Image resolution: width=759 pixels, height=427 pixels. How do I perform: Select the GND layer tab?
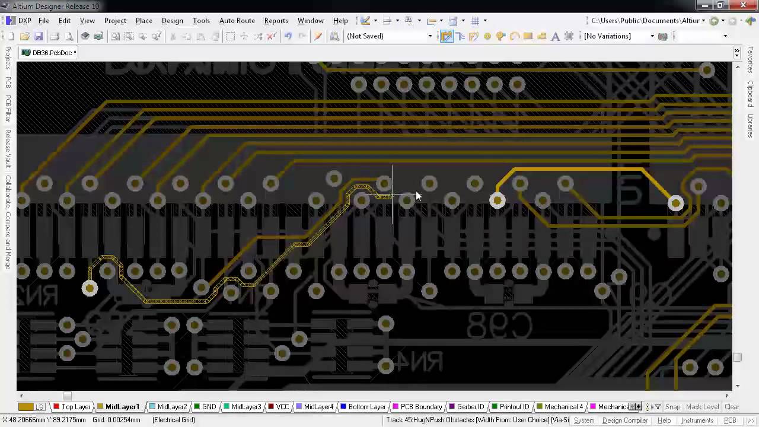click(205, 407)
